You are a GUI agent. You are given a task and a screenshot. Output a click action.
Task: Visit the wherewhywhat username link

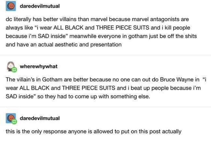point(39,66)
